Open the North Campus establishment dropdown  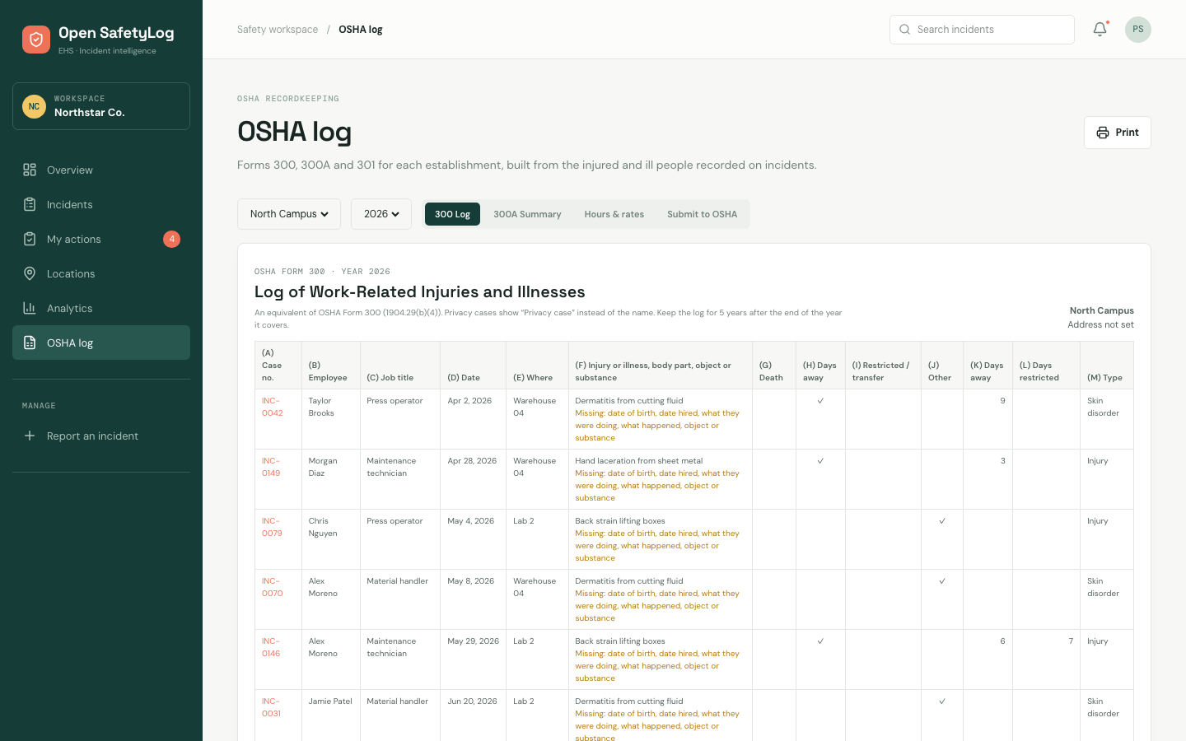pyautogui.click(x=289, y=214)
